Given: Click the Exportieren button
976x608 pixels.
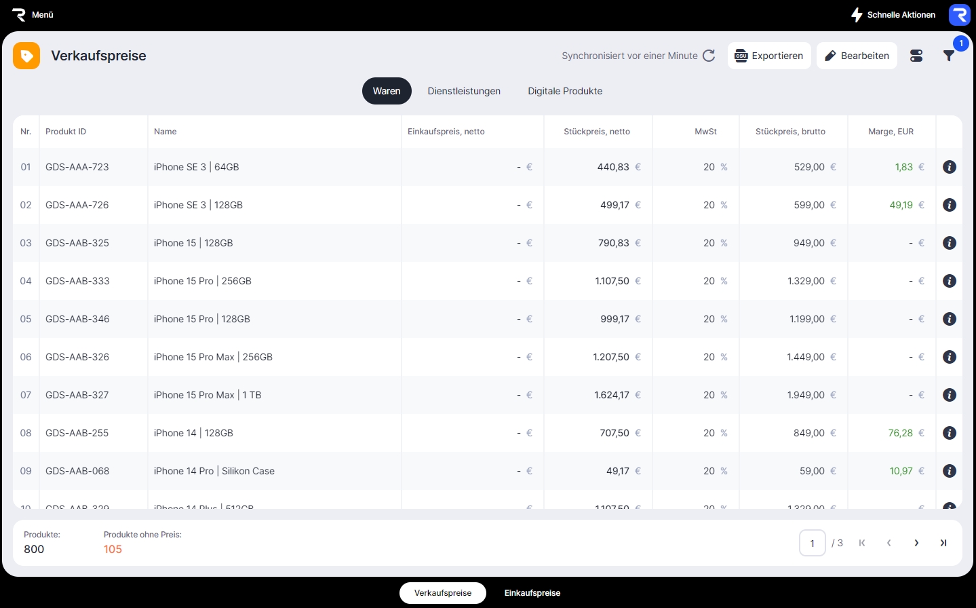Looking at the screenshot, I should coord(769,56).
